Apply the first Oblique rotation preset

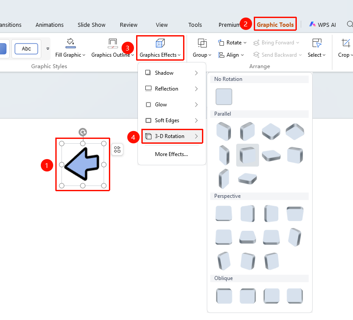[x=224, y=296]
